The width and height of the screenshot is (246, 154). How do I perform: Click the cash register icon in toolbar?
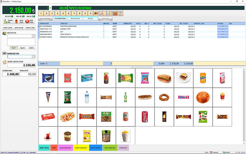point(103,13)
